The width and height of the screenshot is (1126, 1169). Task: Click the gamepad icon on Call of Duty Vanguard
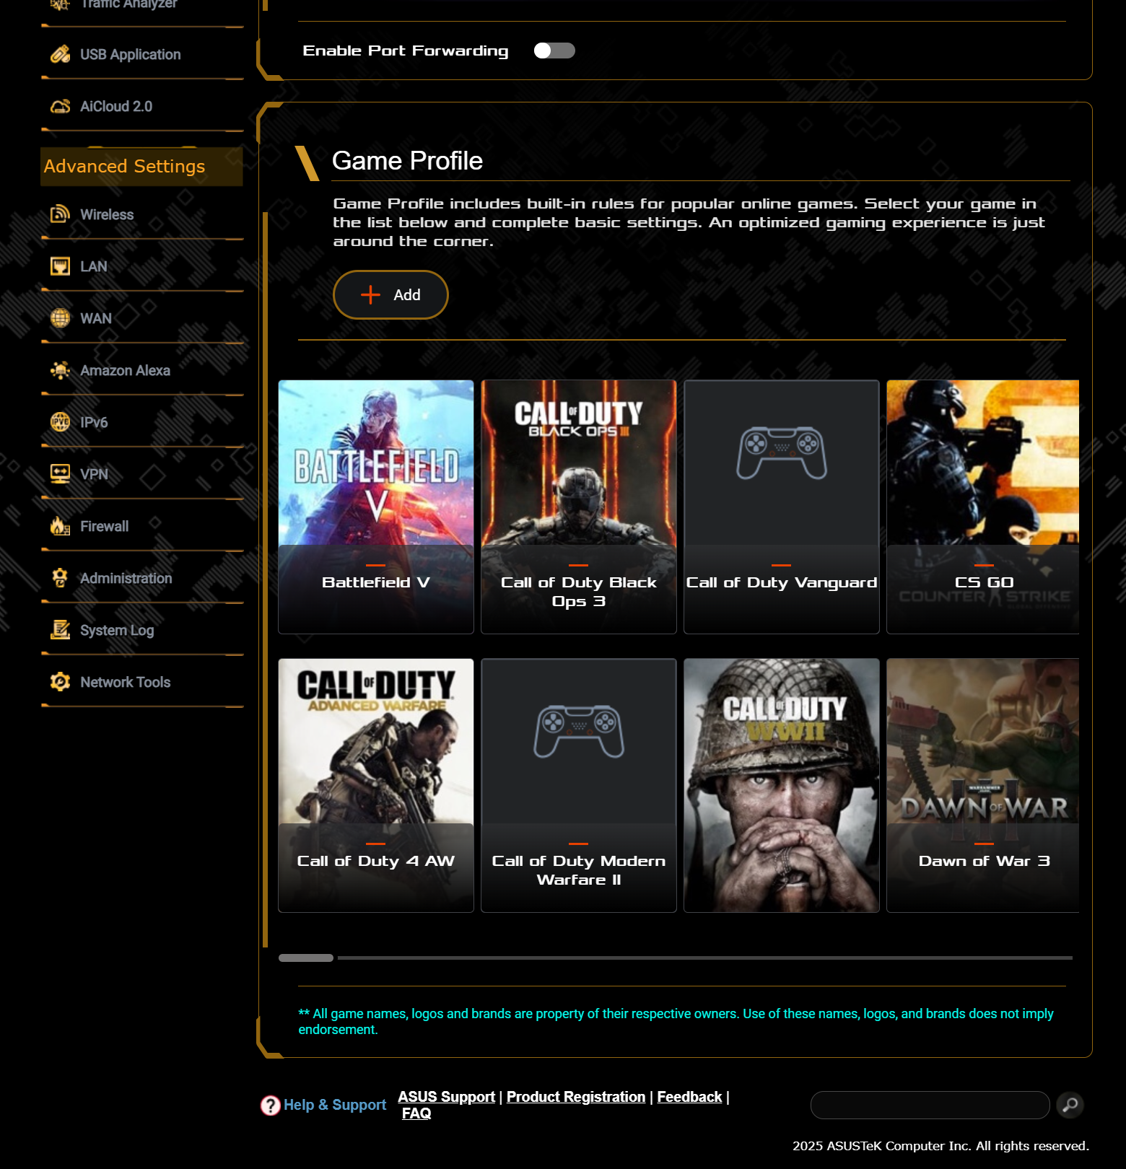coord(782,454)
